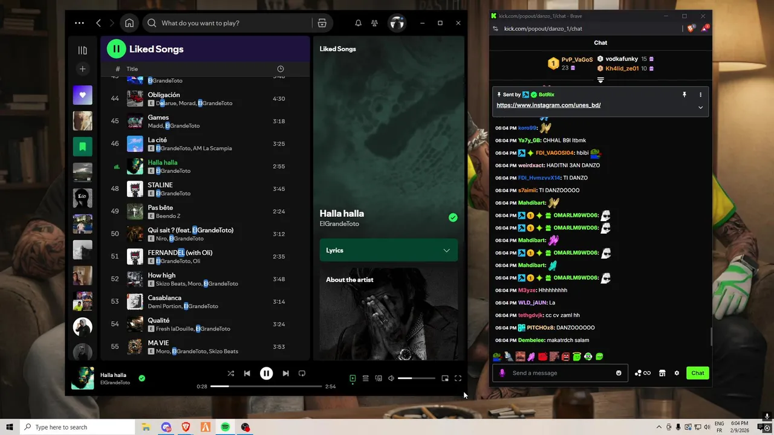The height and width of the screenshot is (435, 774).
Task: Toggle Now Playing view icon
Action: 353,378
